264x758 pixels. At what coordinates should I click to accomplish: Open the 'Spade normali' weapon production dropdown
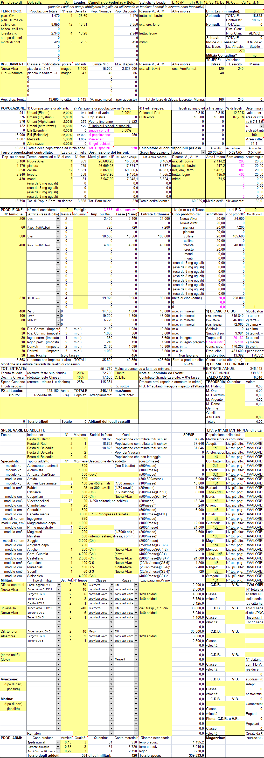[58, 742]
